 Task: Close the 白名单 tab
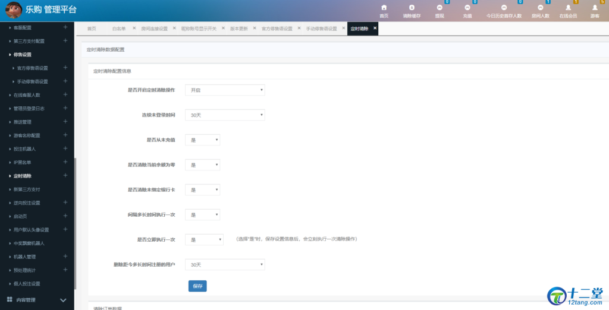134,29
